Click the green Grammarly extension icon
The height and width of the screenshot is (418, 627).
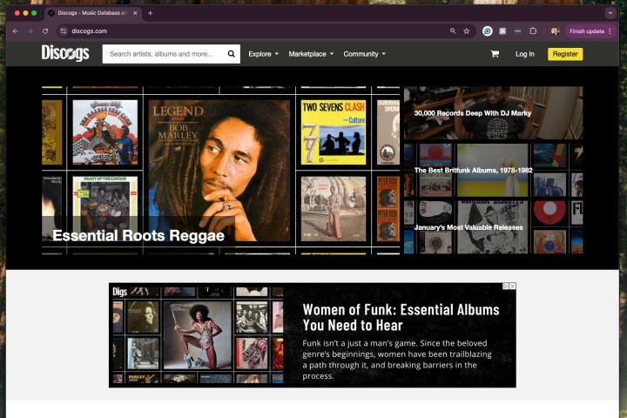click(487, 30)
